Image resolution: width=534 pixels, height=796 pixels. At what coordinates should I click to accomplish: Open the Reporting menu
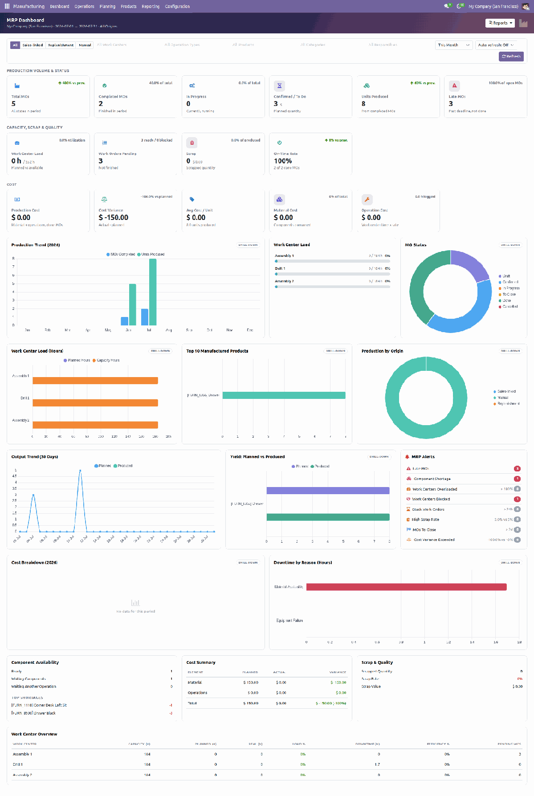151,6
